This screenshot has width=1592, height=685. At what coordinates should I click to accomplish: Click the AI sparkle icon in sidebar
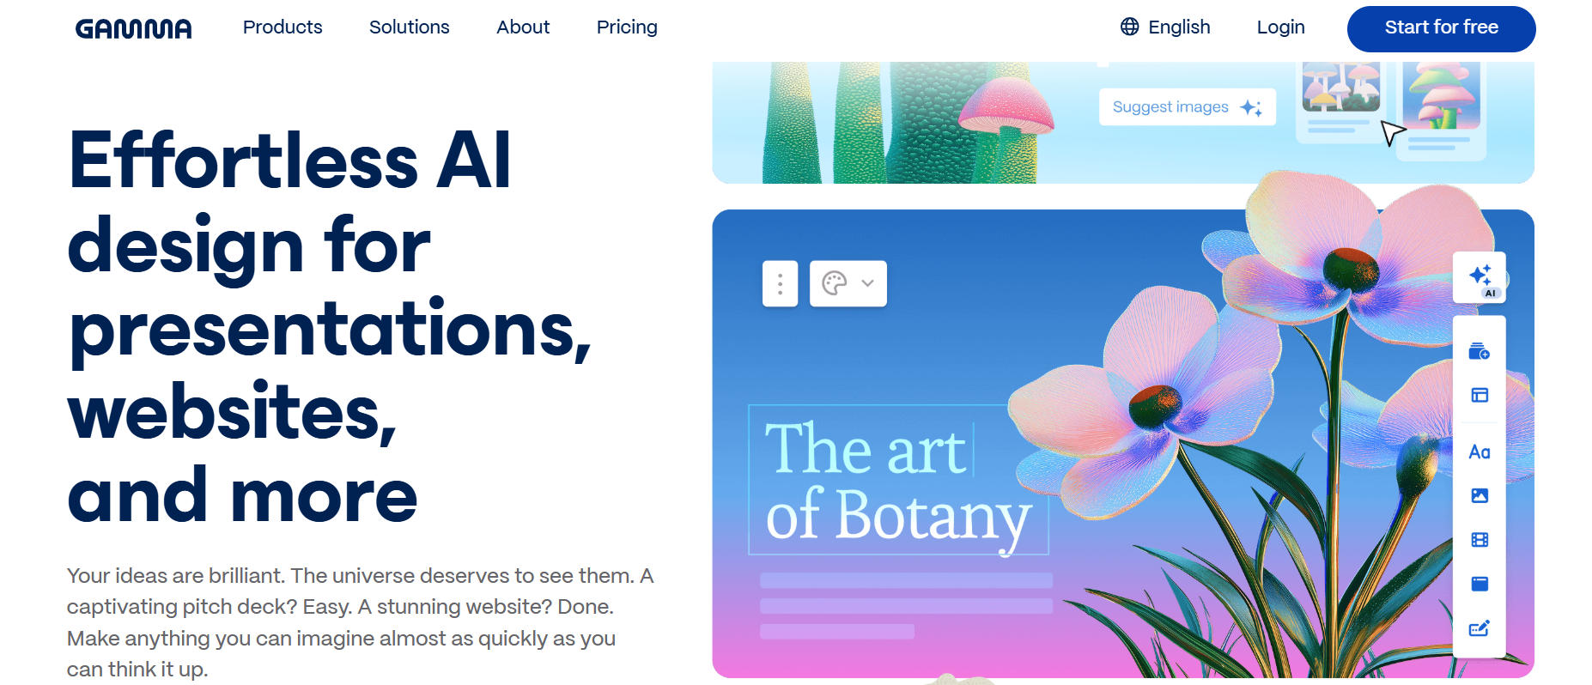click(x=1480, y=277)
